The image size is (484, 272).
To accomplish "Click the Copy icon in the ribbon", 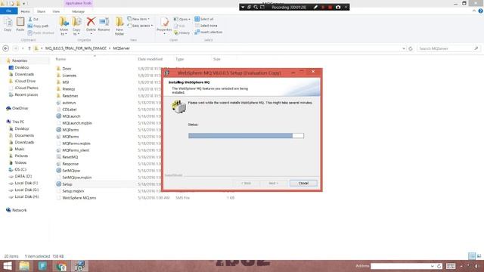I will pos(8,24).
